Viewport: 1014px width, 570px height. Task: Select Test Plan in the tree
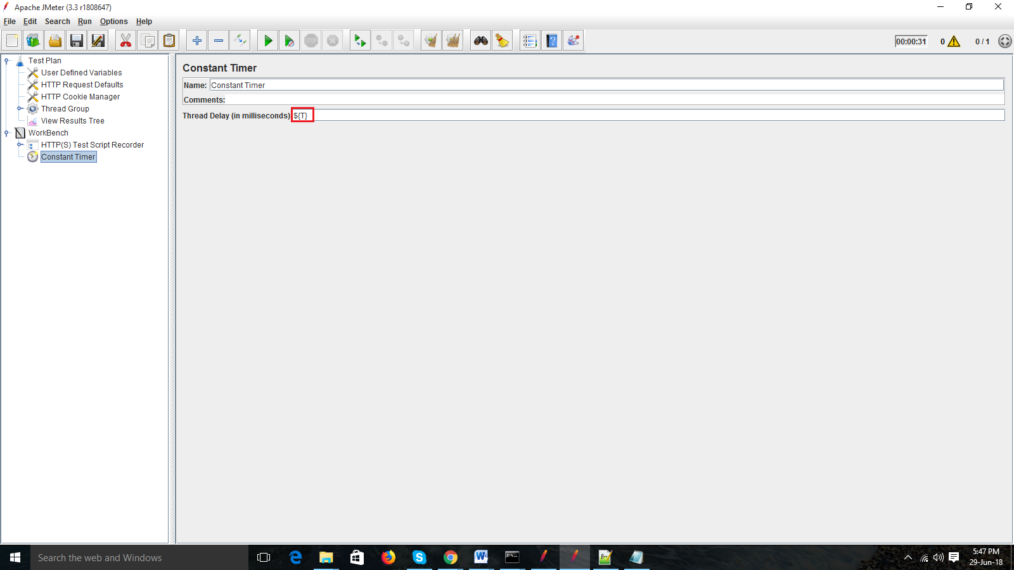tap(45, 61)
